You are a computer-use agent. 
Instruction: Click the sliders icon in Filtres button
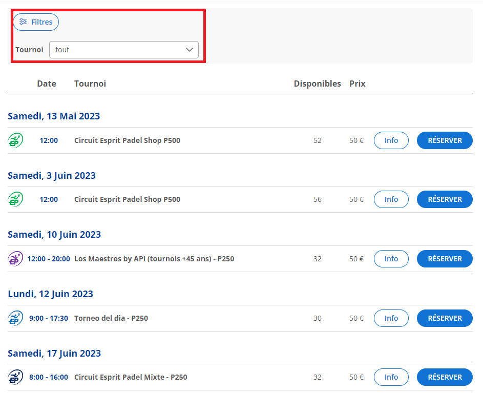[23, 22]
